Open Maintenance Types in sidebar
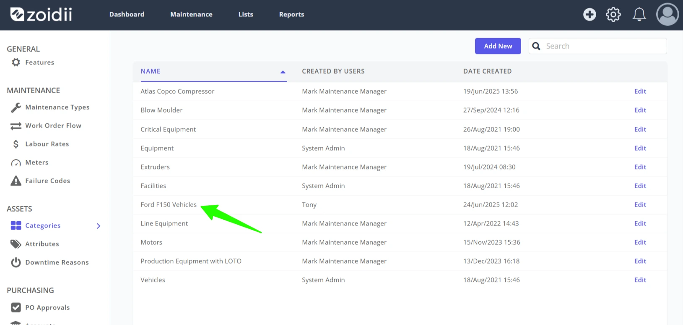Viewport: 683px width, 325px height. click(x=57, y=107)
